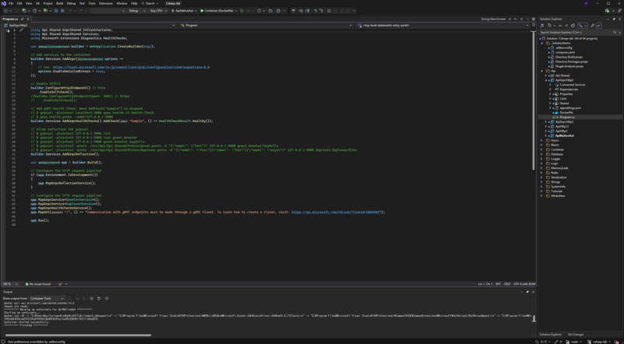Viewport: 624px width, 344px height.
Task: Open the Program type navigation dropdown
Action: (265, 25)
